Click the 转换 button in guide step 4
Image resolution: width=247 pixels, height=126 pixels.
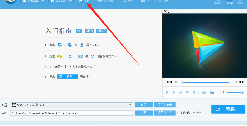click(x=67, y=77)
